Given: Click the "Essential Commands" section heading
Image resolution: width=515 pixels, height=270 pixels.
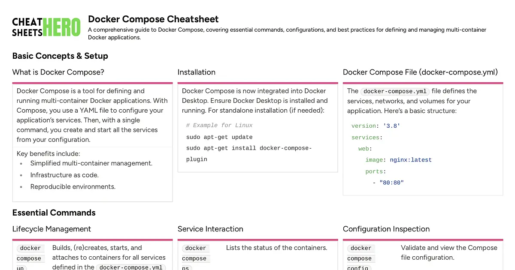Looking at the screenshot, I should click(x=54, y=213).
